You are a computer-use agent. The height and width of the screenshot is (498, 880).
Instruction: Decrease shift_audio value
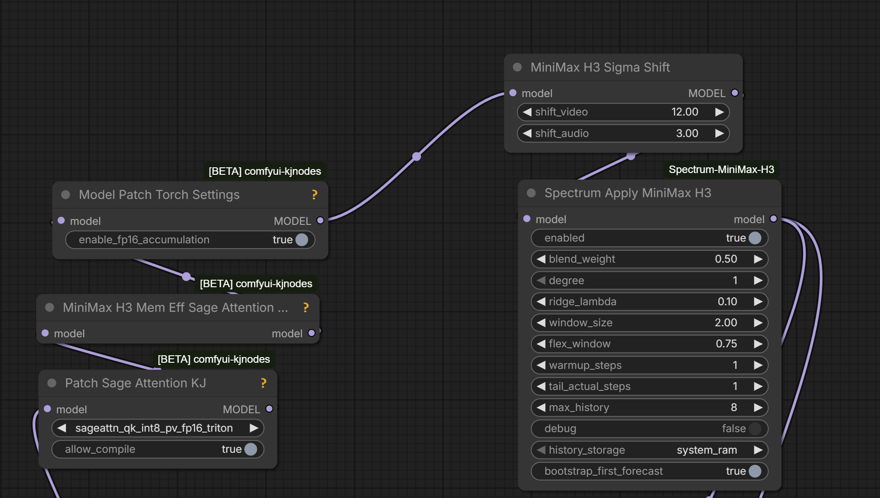point(527,134)
